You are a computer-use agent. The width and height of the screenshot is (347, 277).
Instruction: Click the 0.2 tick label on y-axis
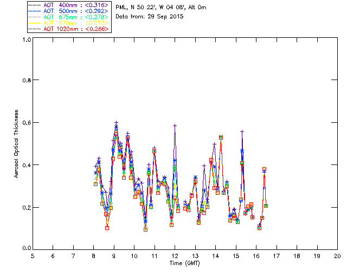click(x=25, y=208)
